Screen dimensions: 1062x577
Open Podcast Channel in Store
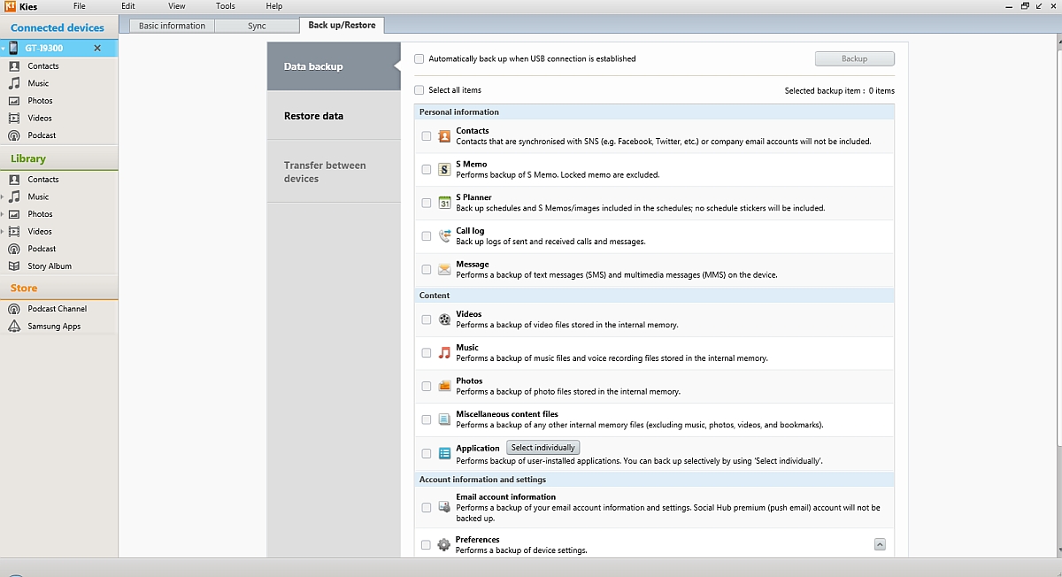click(57, 309)
